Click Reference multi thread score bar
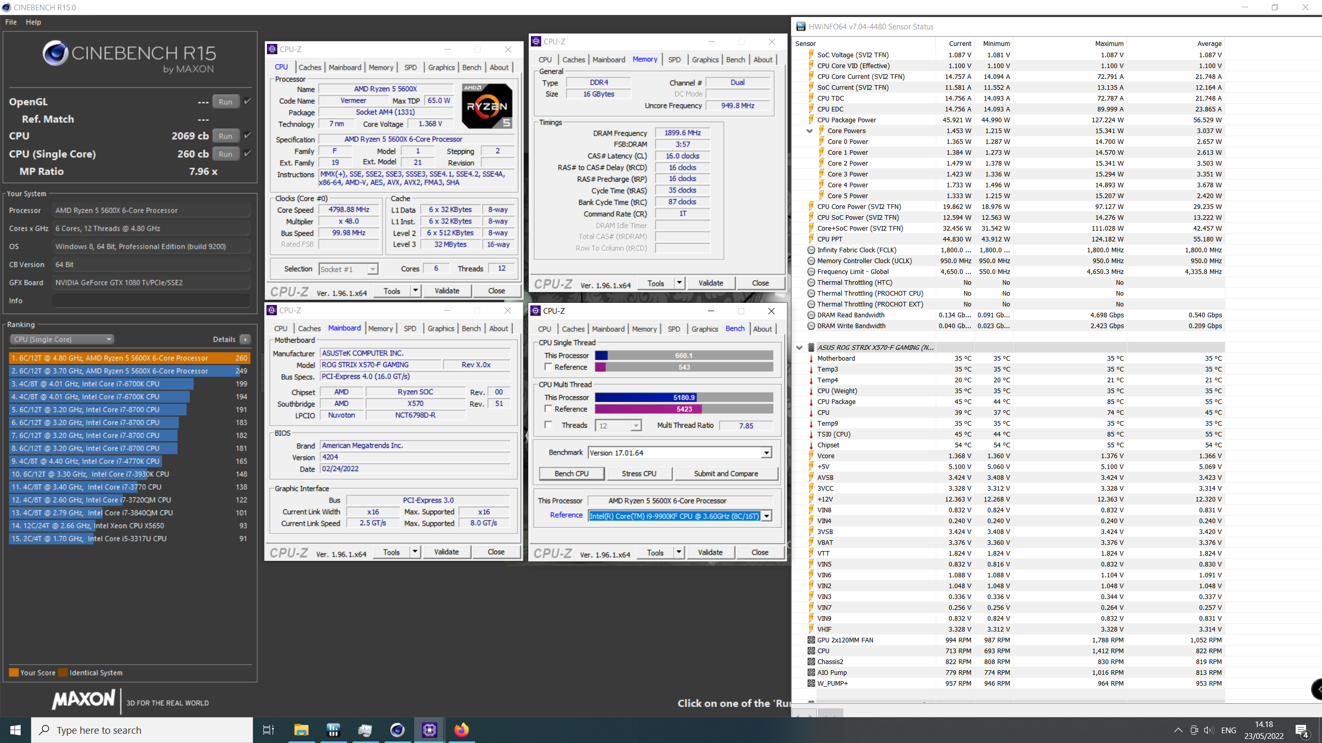 pyautogui.click(x=684, y=409)
